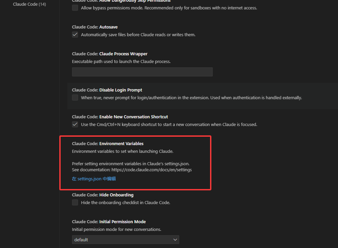This screenshot has width=338, height=248.
Task: Select the 'Environment Variables' setting title
Action: (x=108, y=143)
